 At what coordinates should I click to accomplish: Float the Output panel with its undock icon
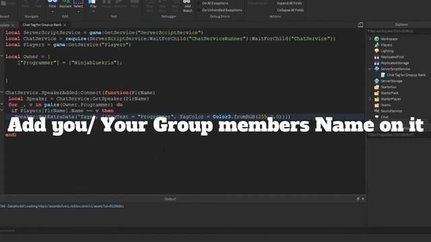point(358,199)
